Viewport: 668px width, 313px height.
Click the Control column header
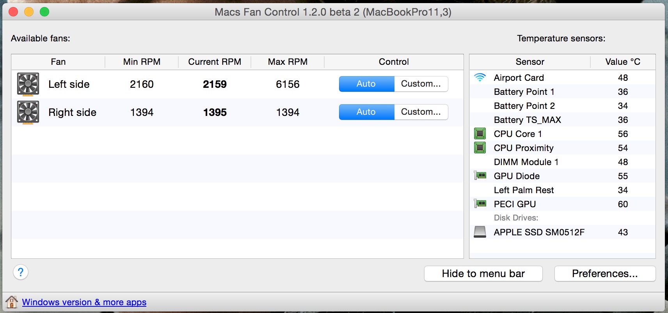coord(394,62)
